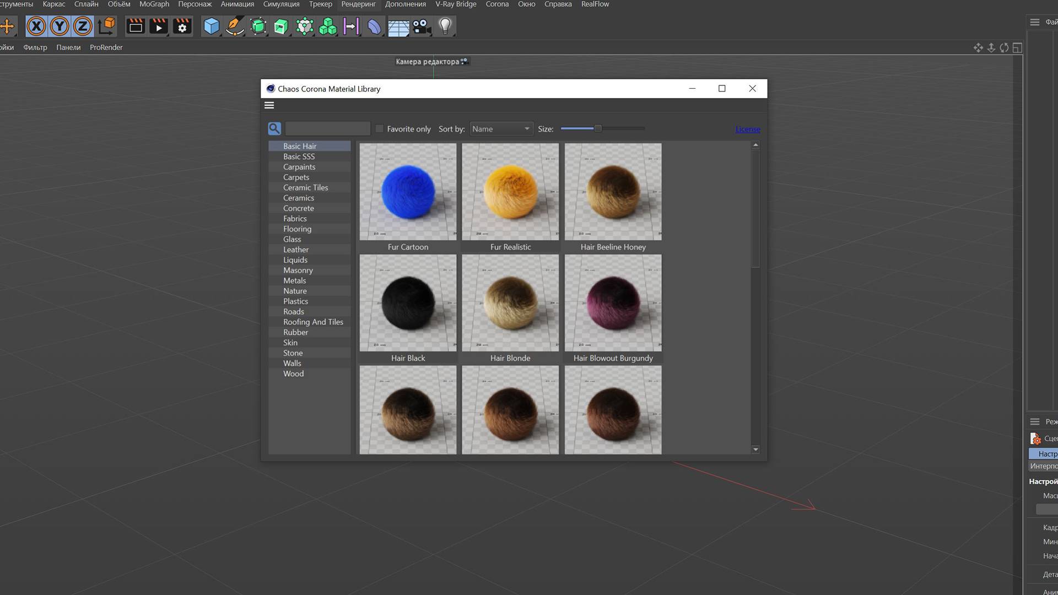
Task: Toggle the Z axis lock
Action: point(83,26)
